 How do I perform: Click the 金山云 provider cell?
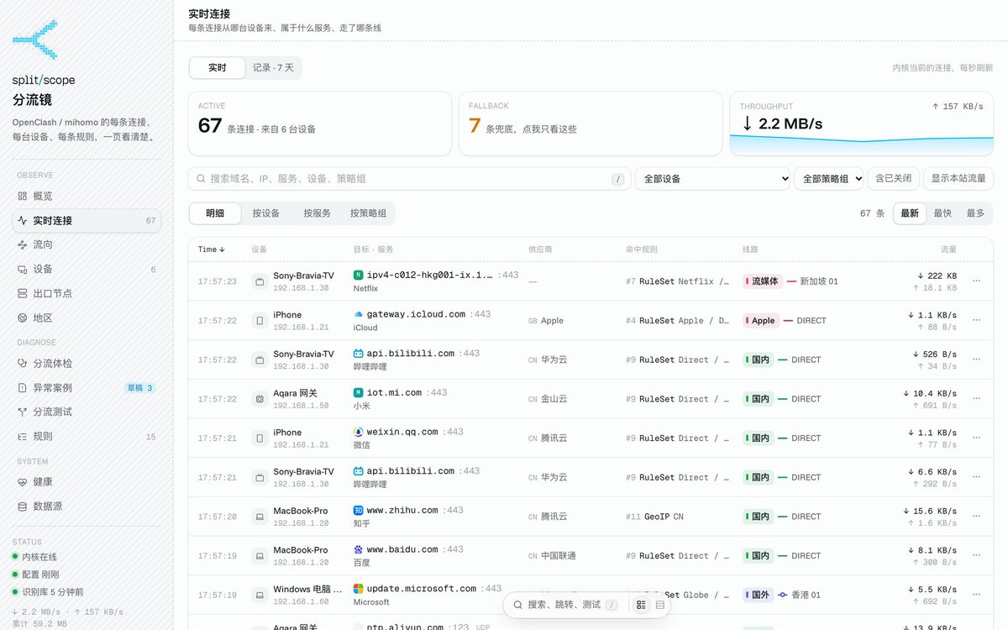click(x=548, y=399)
